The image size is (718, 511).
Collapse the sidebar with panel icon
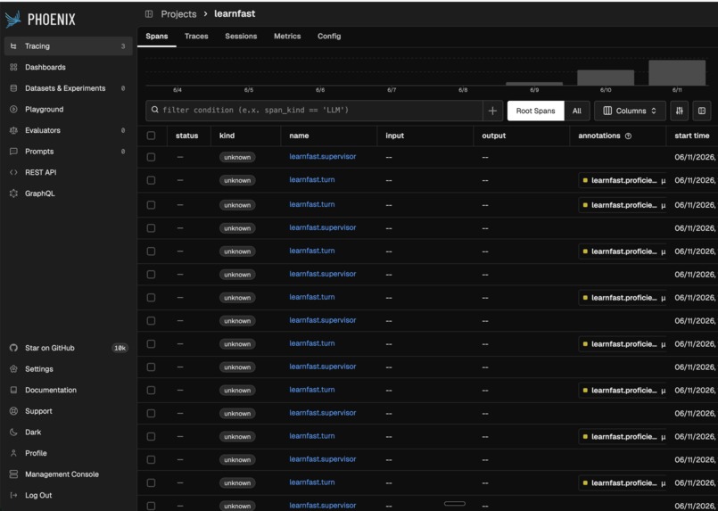[x=149, y=14]
